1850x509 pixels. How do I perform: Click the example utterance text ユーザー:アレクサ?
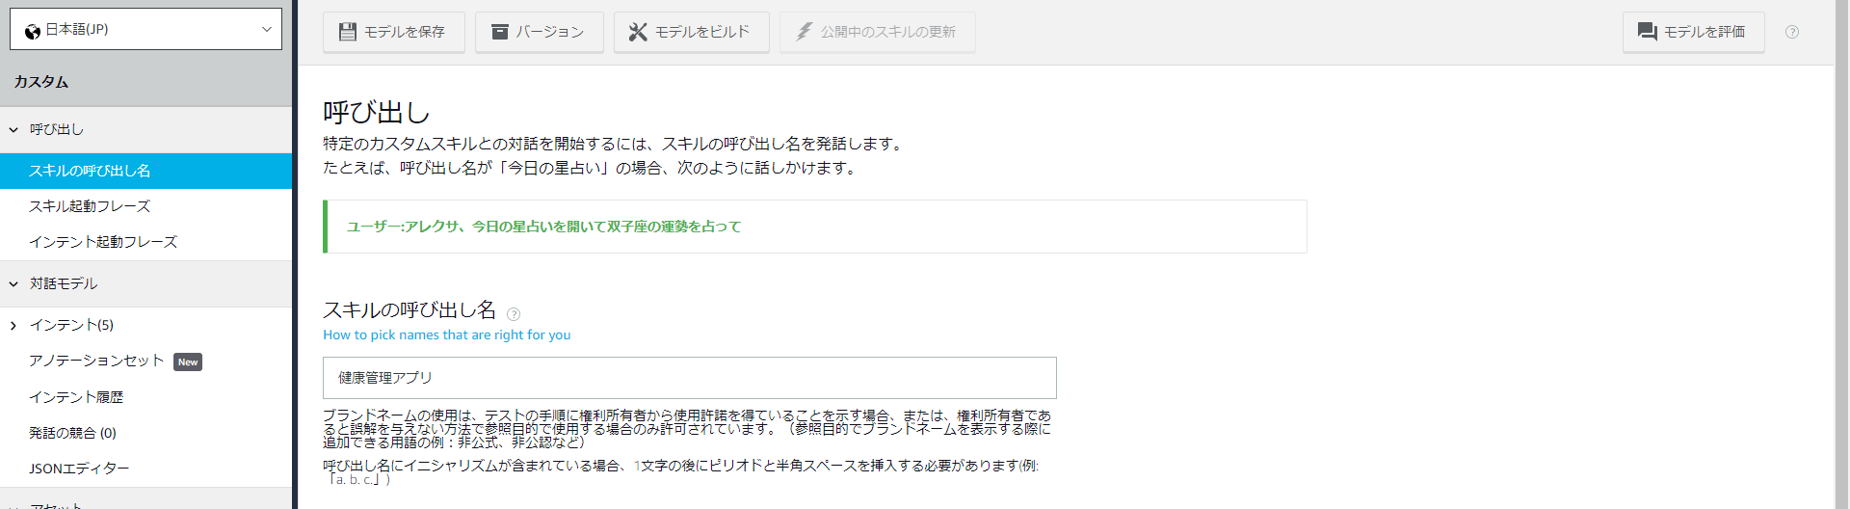pos(543,227)
